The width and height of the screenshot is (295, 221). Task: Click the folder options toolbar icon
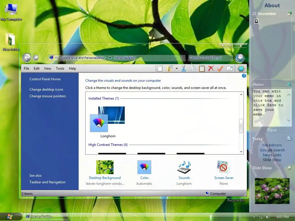pyautogui.click(x=170, y=68)
